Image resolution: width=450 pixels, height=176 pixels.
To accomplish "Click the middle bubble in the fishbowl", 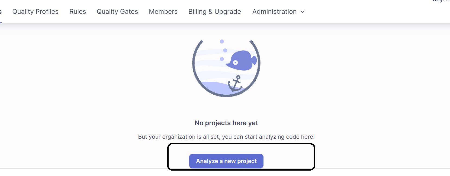I will click(x=225, y=51).
